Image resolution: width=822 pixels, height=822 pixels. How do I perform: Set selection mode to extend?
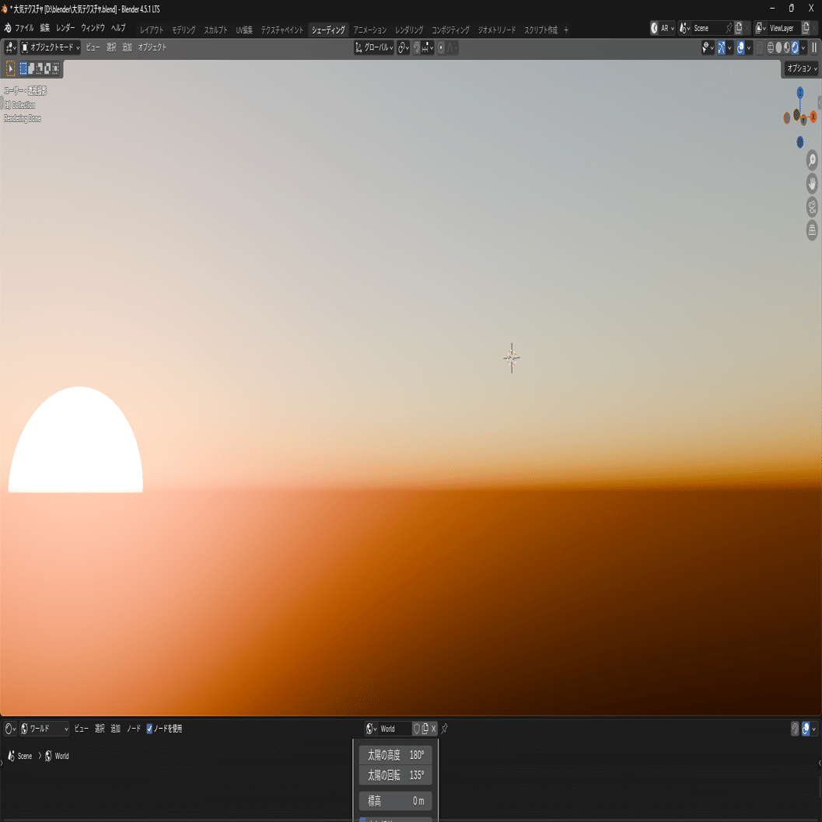(x=31, y=68)
